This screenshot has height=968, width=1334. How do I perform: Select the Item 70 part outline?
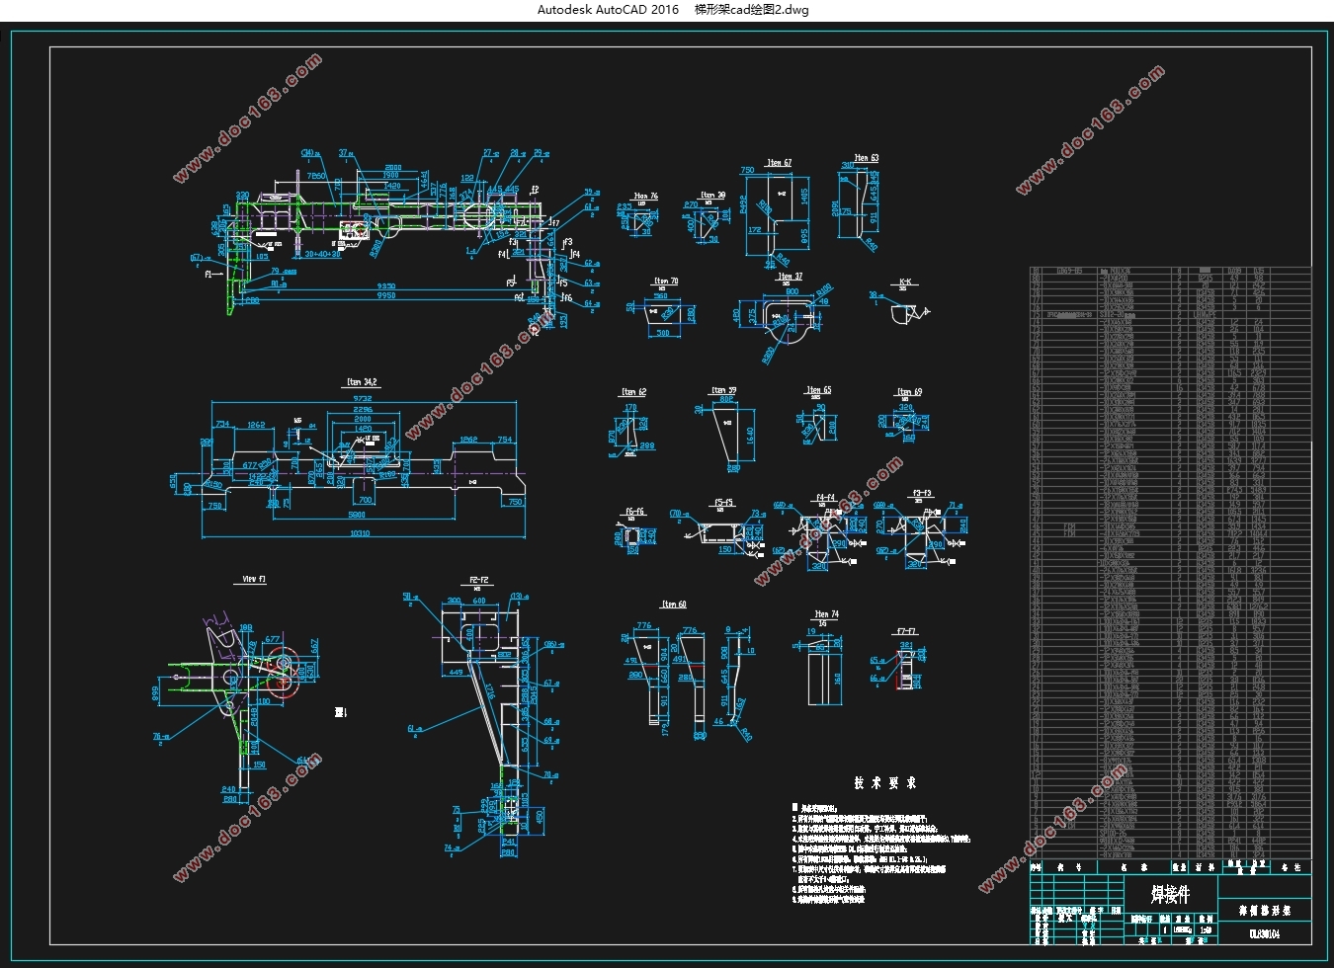664,319
